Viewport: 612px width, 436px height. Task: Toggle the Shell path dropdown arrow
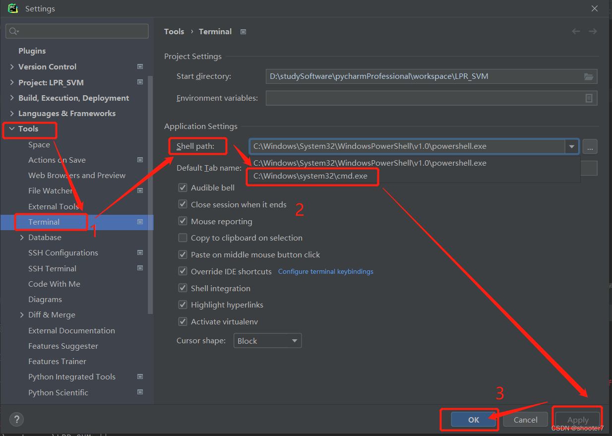click(572, 147)
